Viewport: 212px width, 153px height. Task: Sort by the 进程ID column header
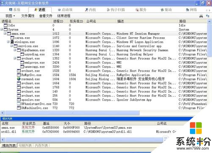click(x=58, y=21)
